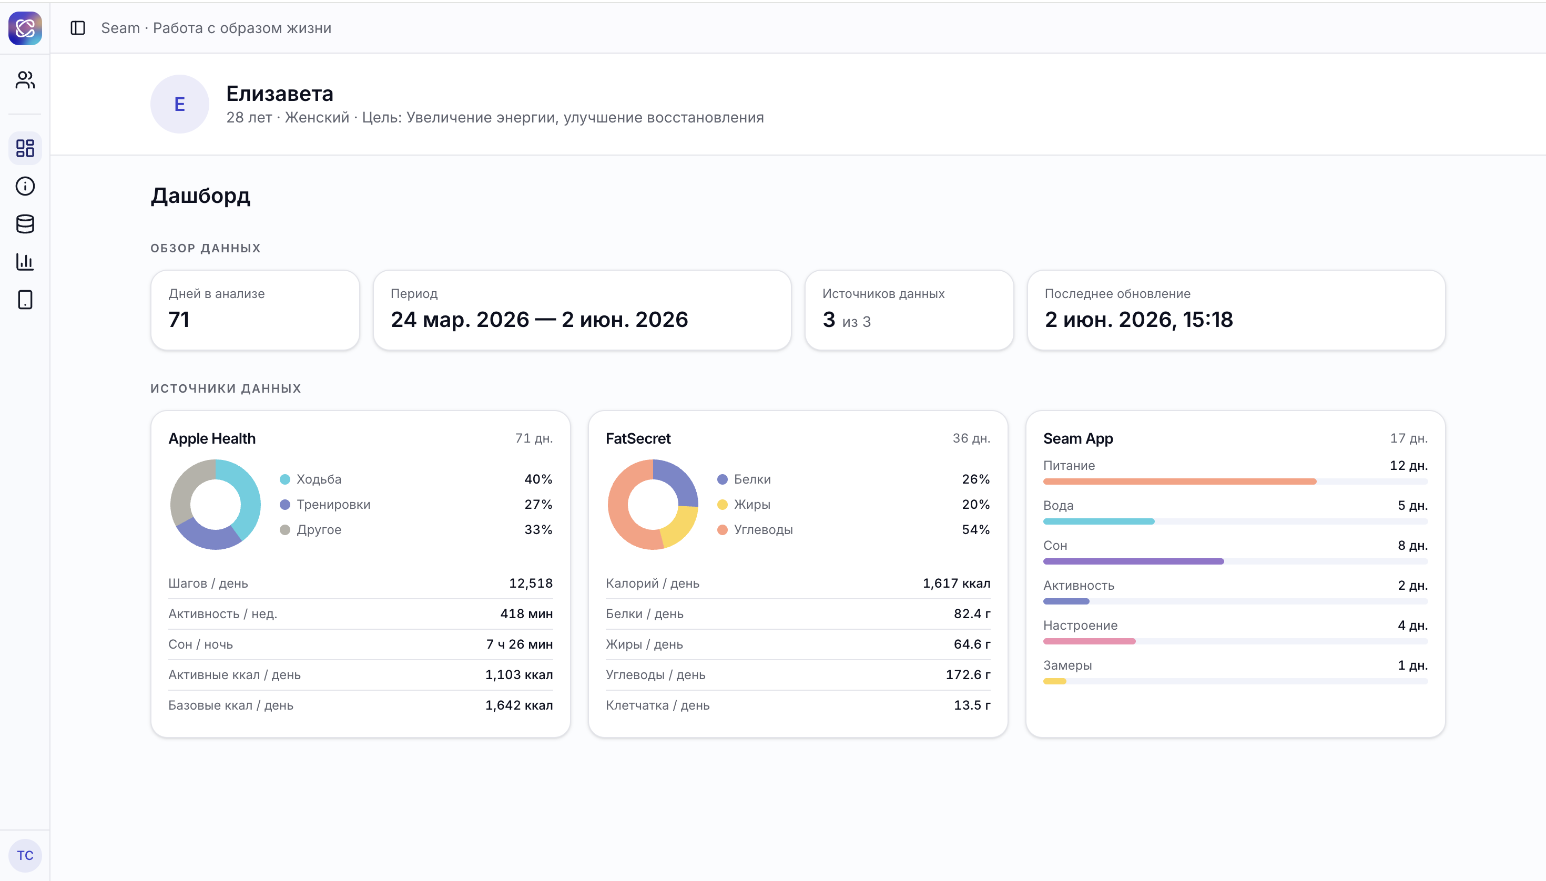This screenshot has width=1546, height=881.
Task: Click the Apple Health donut chart
Action: [216, 504]
